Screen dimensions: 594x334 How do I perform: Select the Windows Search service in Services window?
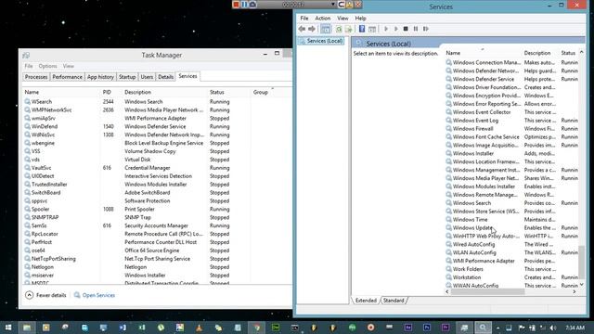pyautogui.click(x=511, y=203)
